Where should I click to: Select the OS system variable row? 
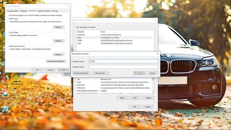click(x=114, y=79)
